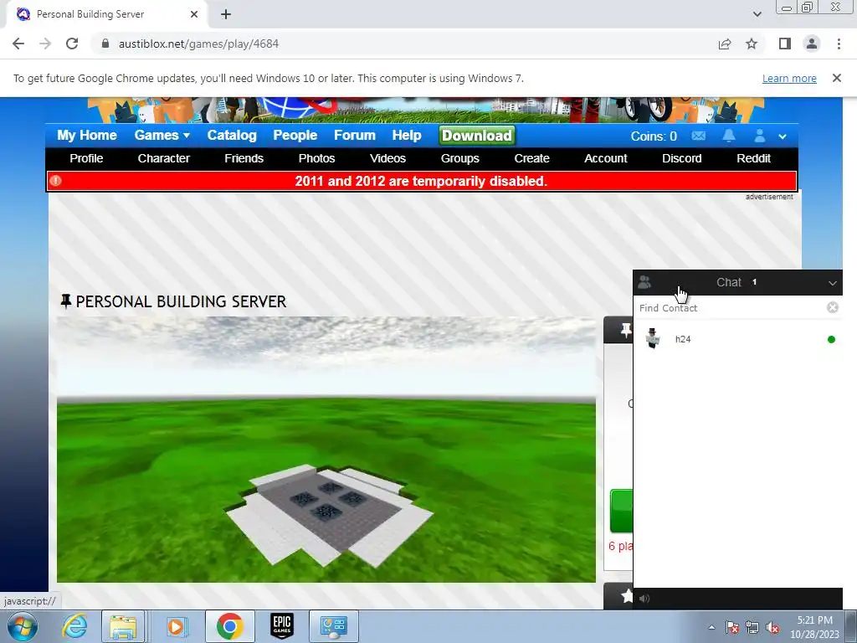
Task: Click the Action Center flag icon
Action: [731, 628]
